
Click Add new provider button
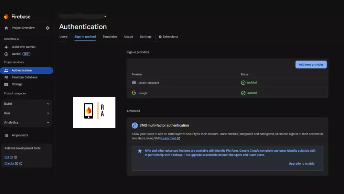click(x=311, y=64)
